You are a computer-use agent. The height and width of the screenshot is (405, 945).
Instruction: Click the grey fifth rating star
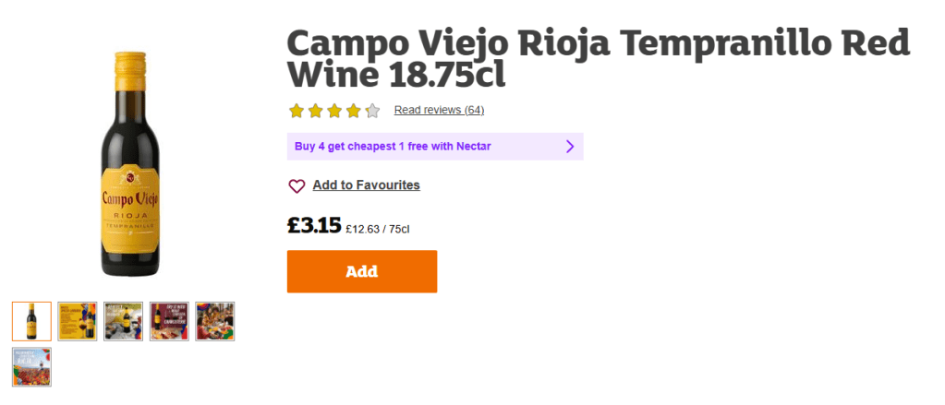[x=372, y=111]
